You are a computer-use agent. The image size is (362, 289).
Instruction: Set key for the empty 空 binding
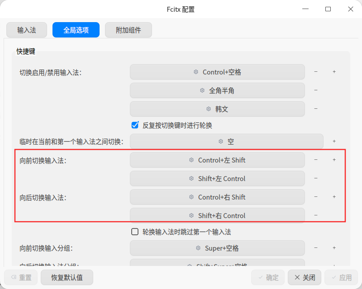click(227, 141)
